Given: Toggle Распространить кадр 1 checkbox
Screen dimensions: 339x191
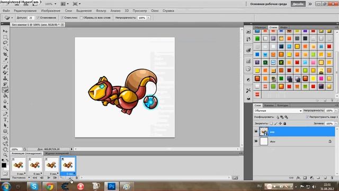Looking at the screenshot, I should (307, 117).
